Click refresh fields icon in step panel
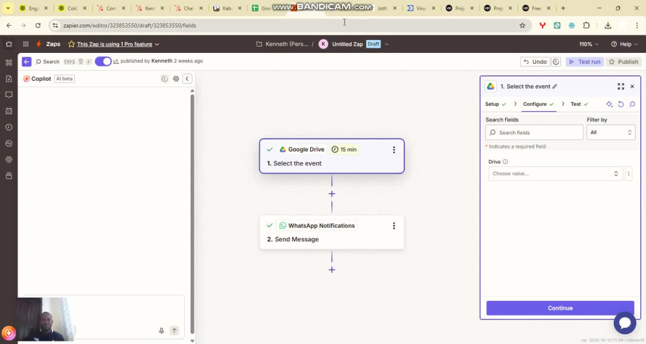646x344 pixels. 621,104
